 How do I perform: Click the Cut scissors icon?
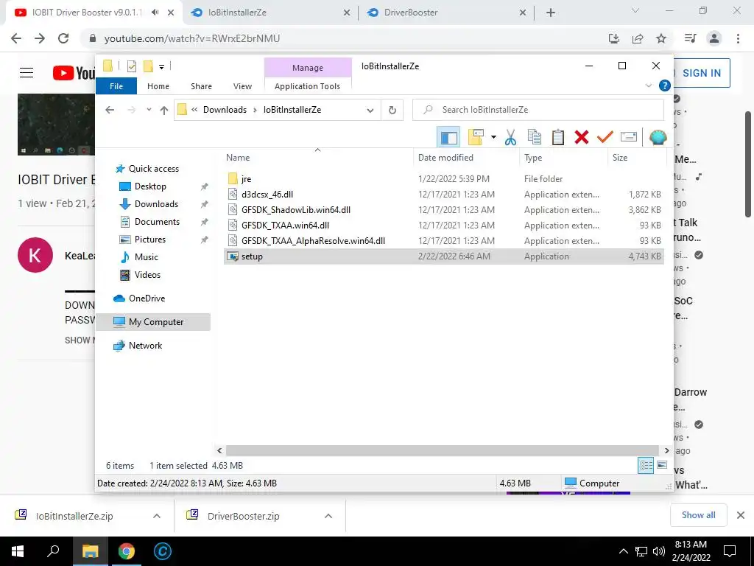511,138
